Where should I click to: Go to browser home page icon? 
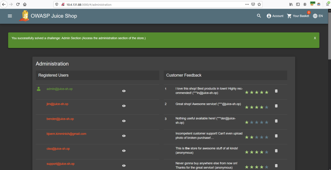point(25,4)
